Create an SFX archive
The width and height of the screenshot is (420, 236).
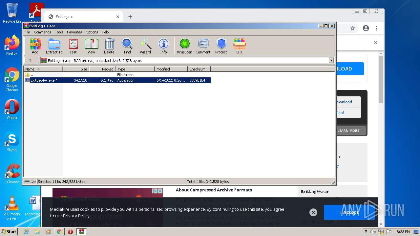tap(240, 46)
